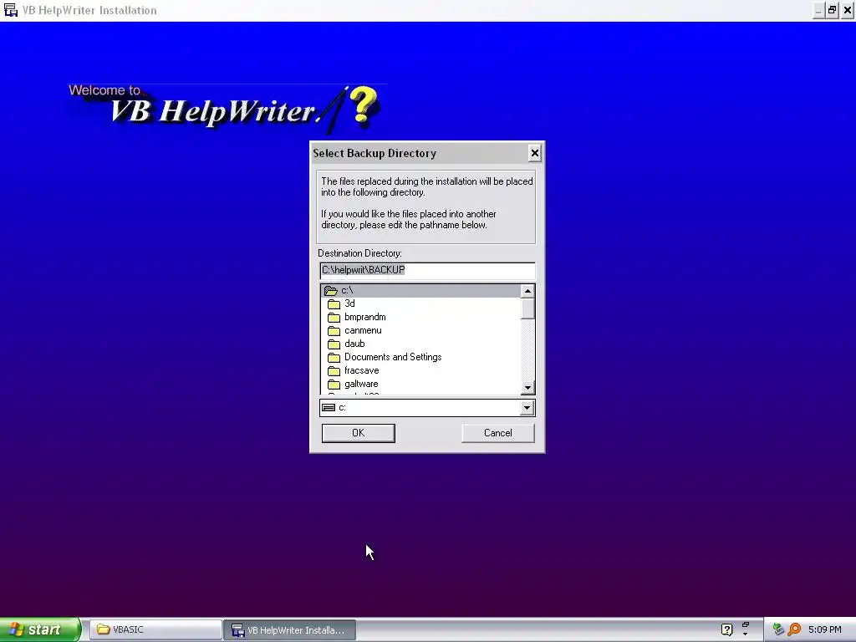Click folder icon beside Documents and Settings
Viewport: 856px width, 642px height.
(x=334, y=358)
